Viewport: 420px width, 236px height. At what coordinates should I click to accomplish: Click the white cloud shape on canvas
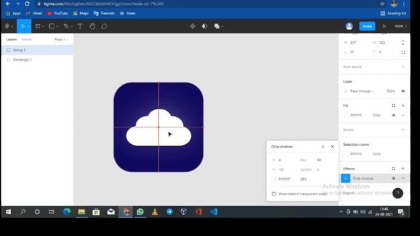159,128
